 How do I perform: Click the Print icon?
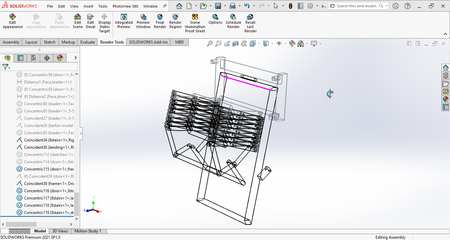point(233,6)
